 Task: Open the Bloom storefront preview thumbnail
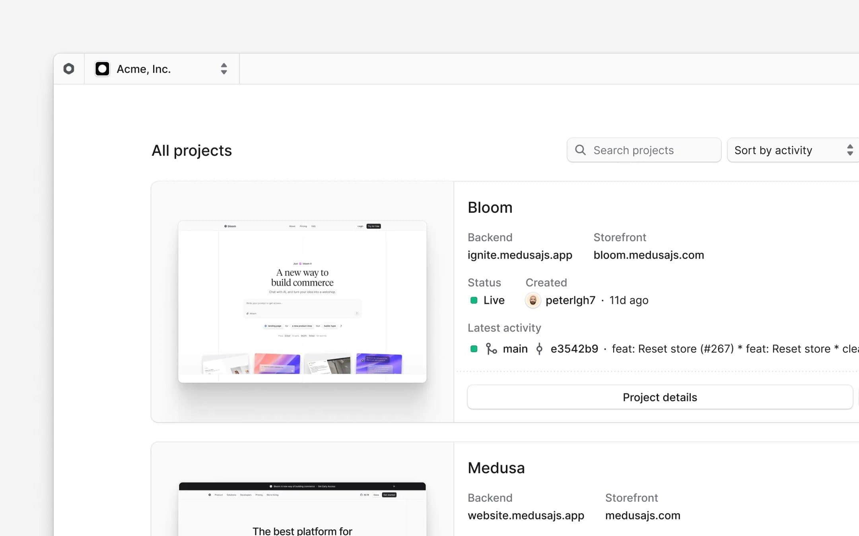302,301
